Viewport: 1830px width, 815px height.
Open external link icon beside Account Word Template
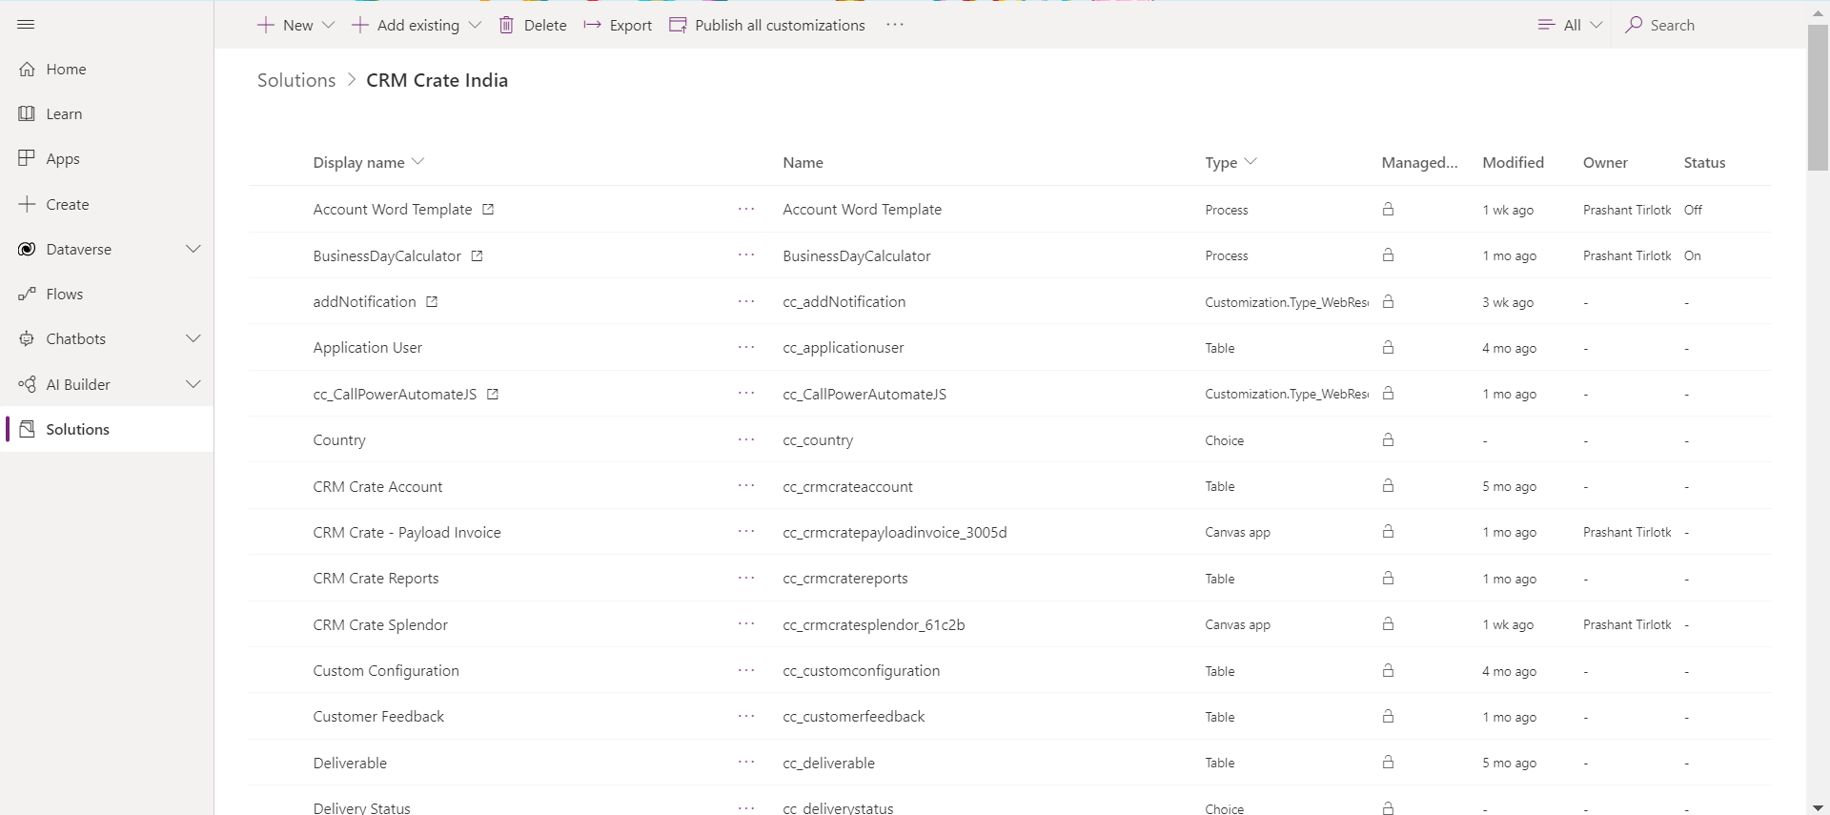pyautogui.click(x=488, y=210)
